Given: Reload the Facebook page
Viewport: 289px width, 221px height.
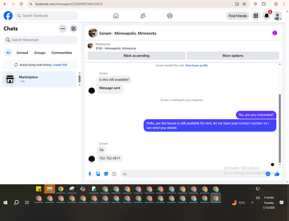Looking at the screenshot, I should click(21, 4).
